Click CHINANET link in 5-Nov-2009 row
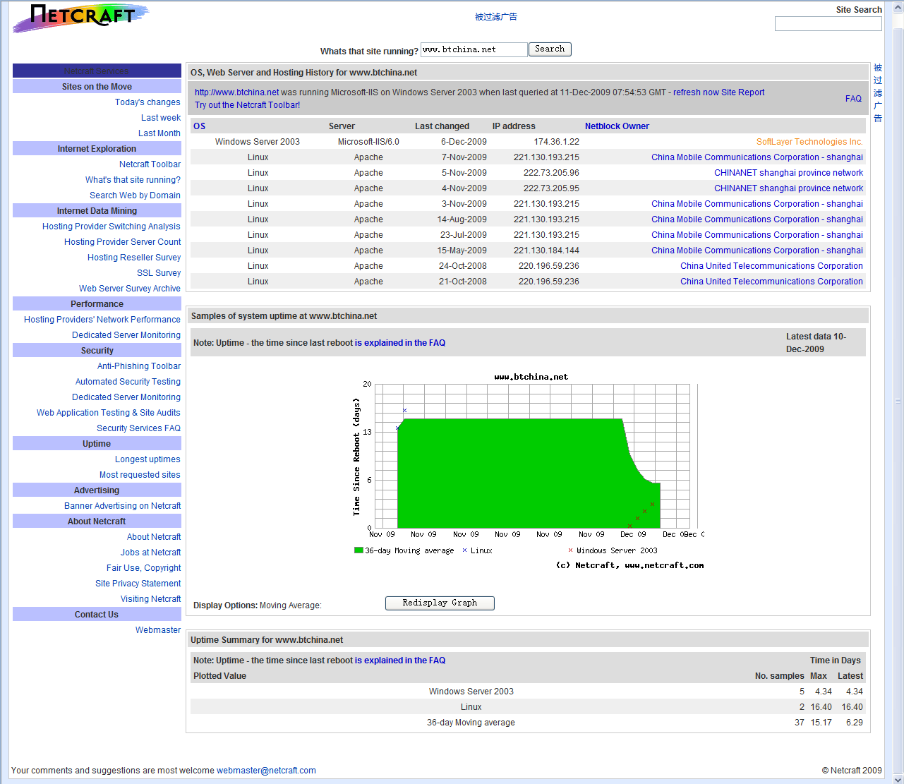This screenshot has height=784, width=904. (788, 173)
